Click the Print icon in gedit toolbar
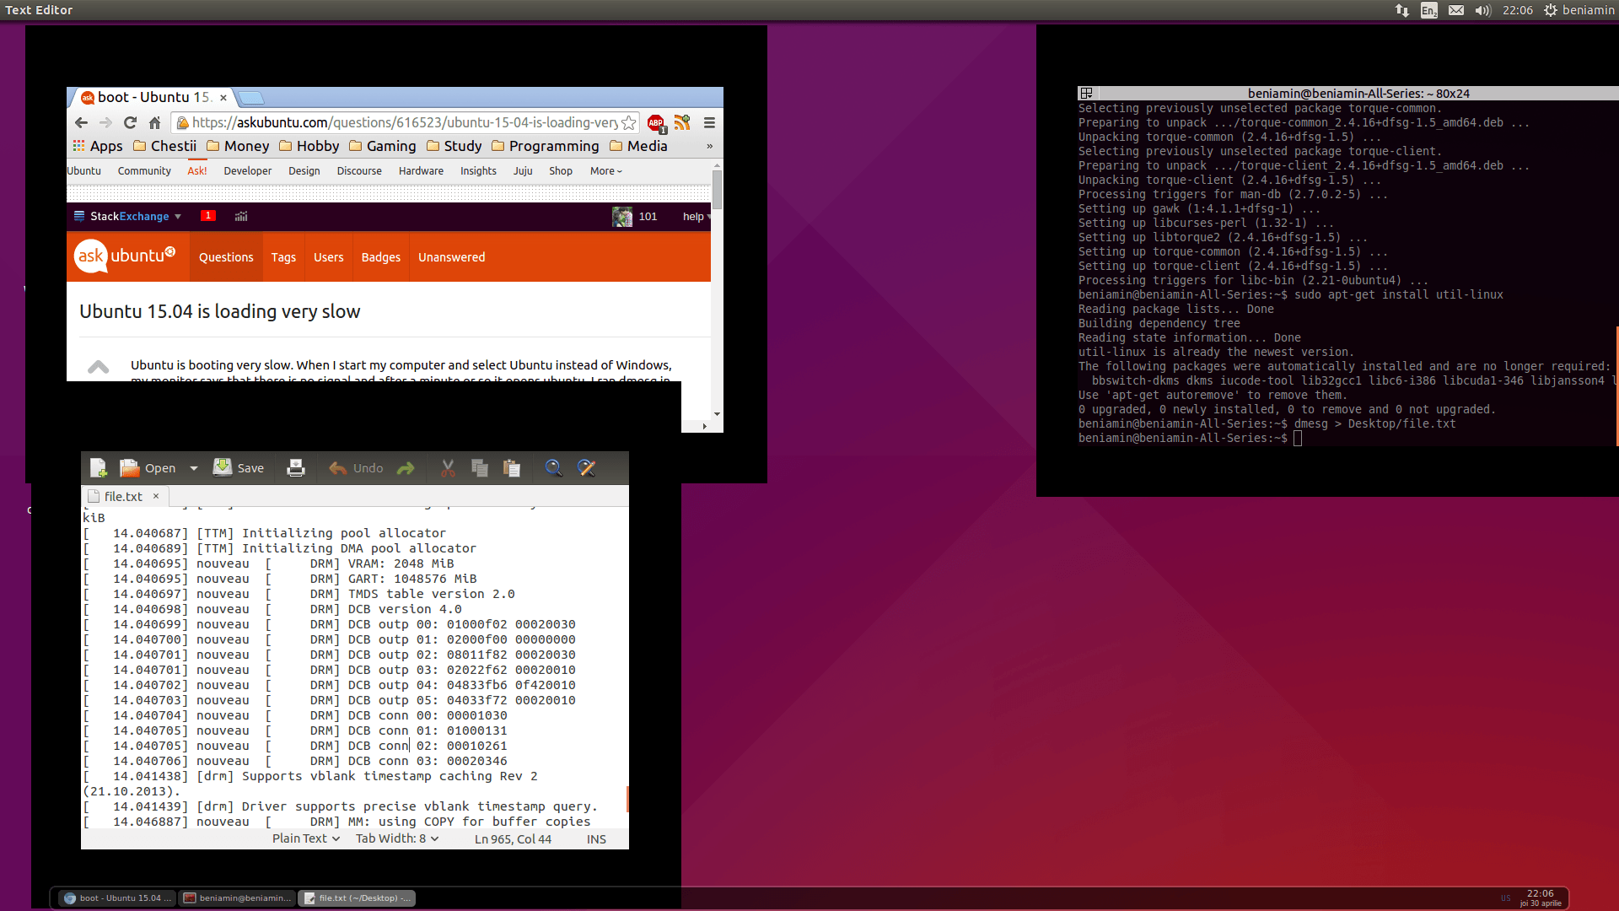 [296, 468]
